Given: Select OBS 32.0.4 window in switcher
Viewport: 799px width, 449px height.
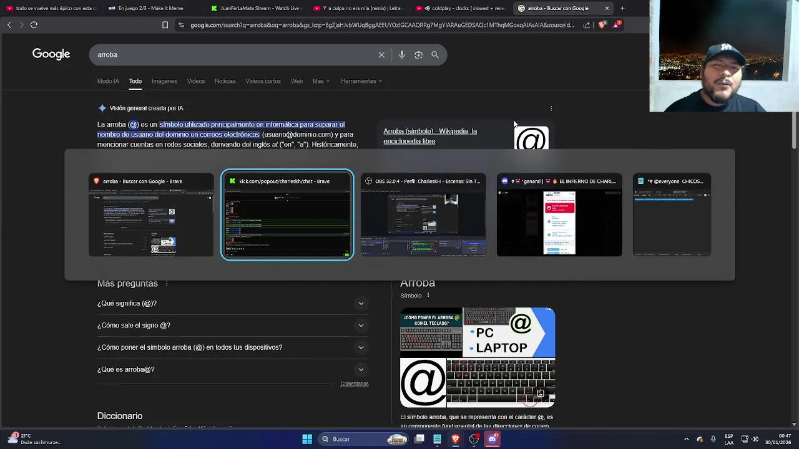Looking at the screenshot, I should [x=423, y=215].
